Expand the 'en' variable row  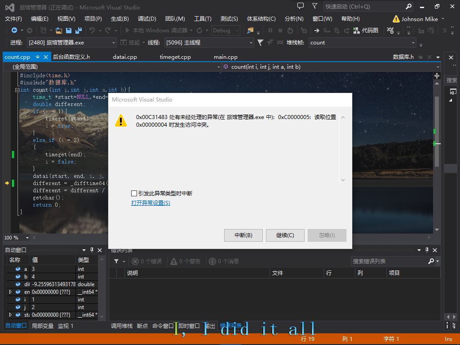tap(11, 292)
